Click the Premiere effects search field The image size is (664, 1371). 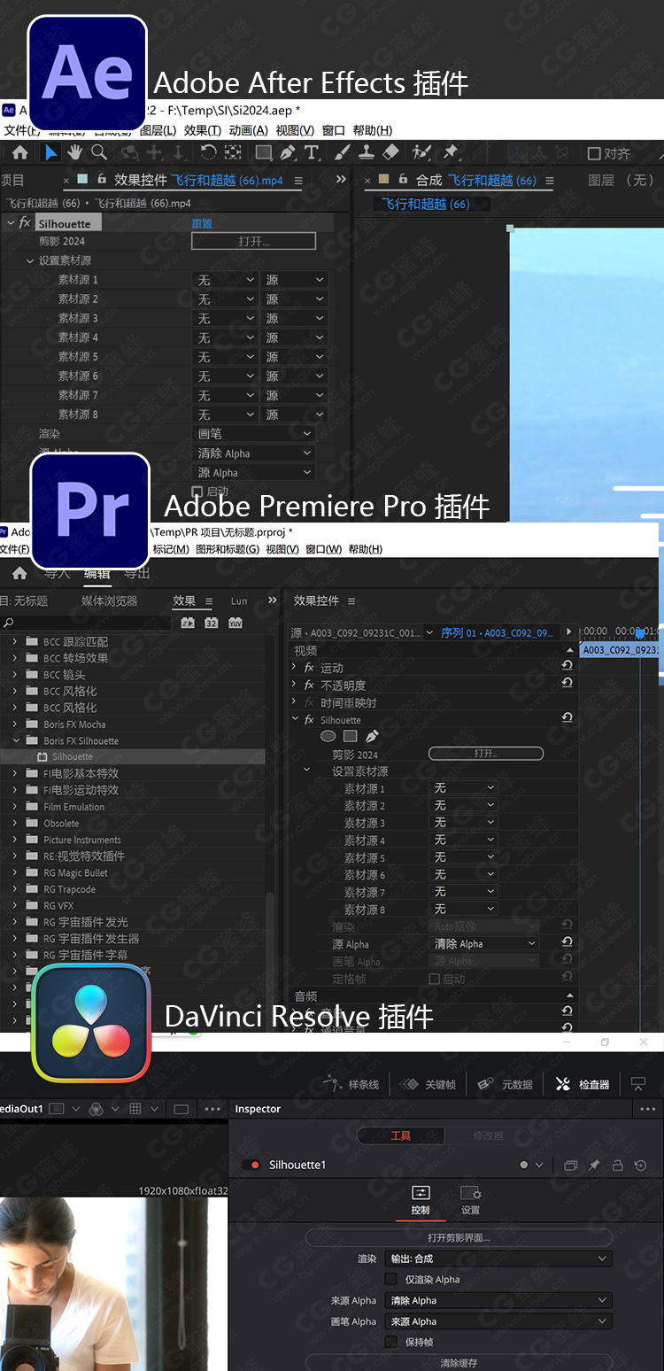click(85, 623)
